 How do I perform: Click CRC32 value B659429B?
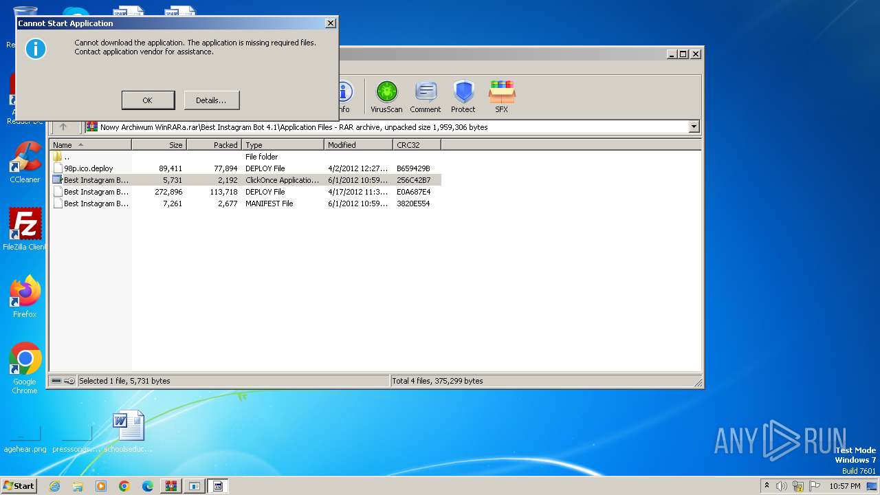(413, 168)
